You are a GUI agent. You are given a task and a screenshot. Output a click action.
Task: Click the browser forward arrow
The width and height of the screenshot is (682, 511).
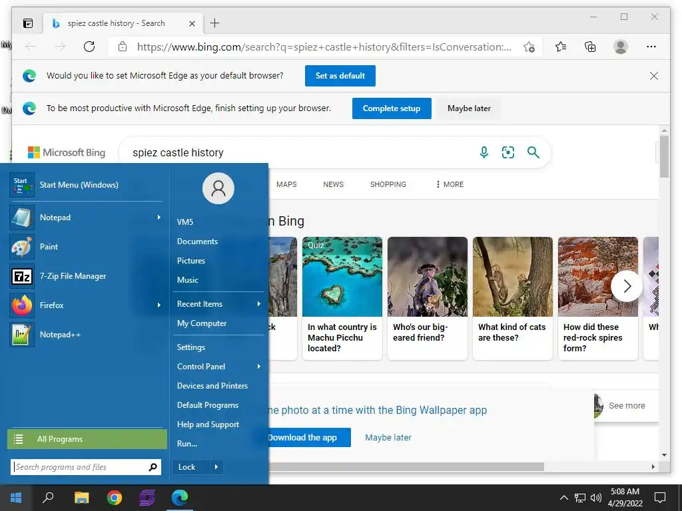(x=60, y=47)
